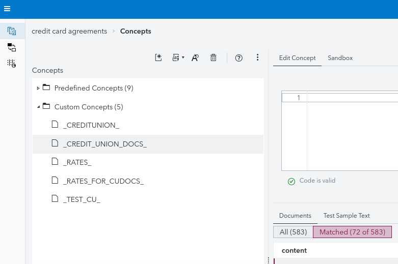Click the Concepts breadcrumb
Screen dimensions: 398x264
point(136,31)
